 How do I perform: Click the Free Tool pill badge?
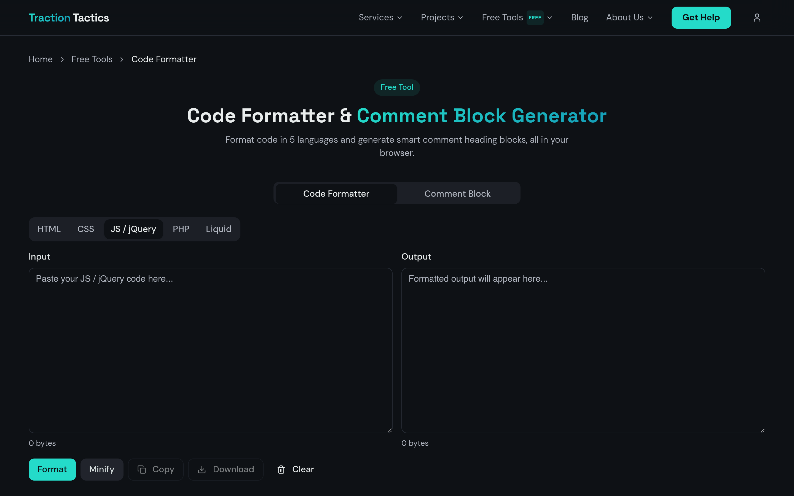(397, 87)
